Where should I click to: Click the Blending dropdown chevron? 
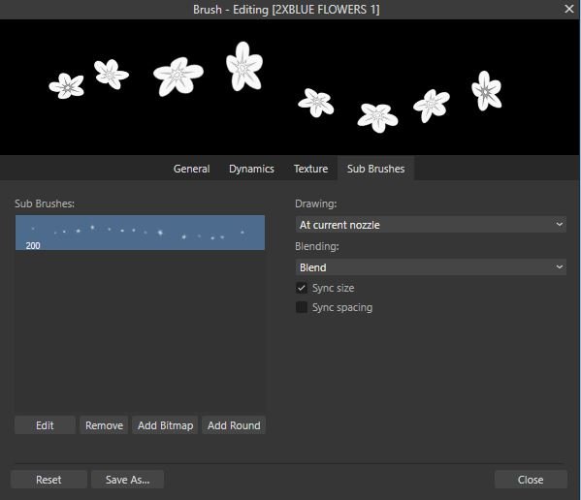point(560,267)
